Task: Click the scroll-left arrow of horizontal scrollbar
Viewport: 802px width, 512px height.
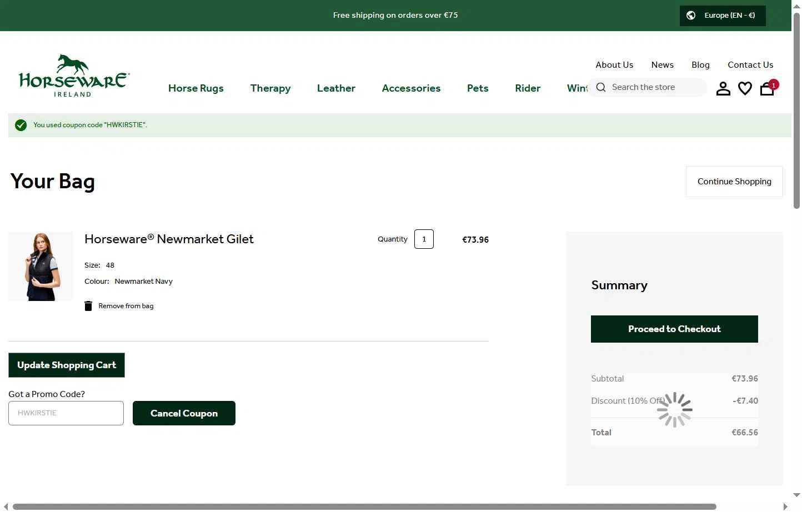Action: point(6,506)
